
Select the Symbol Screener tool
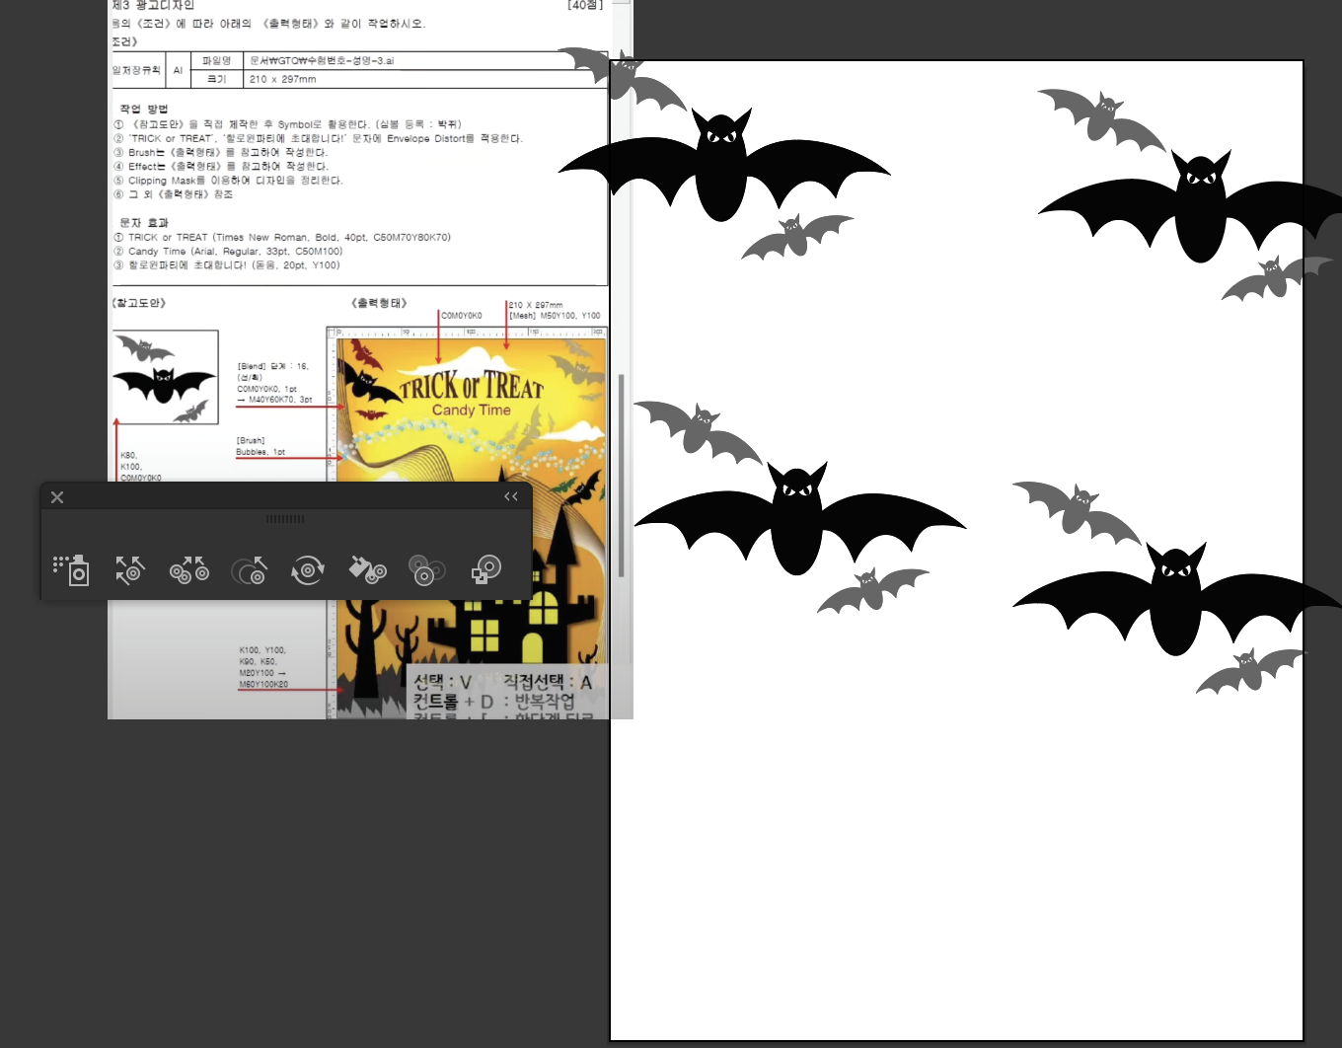click(x=426, y=569)
